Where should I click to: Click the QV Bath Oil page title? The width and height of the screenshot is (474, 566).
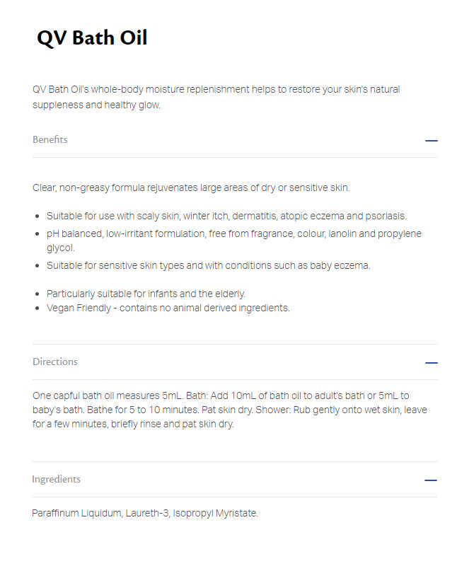click(92, 37)
